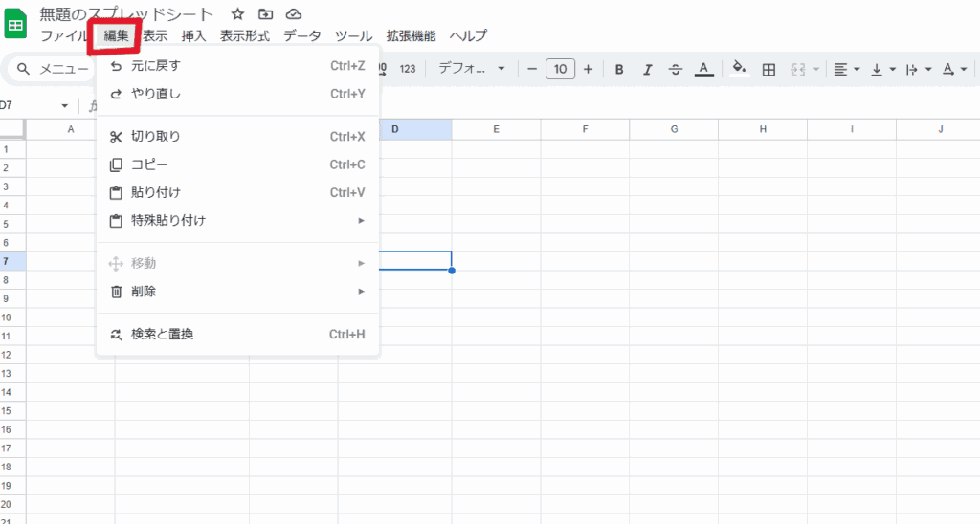Decrease font size with minus button
980x524 pixels.
[532, 69]
